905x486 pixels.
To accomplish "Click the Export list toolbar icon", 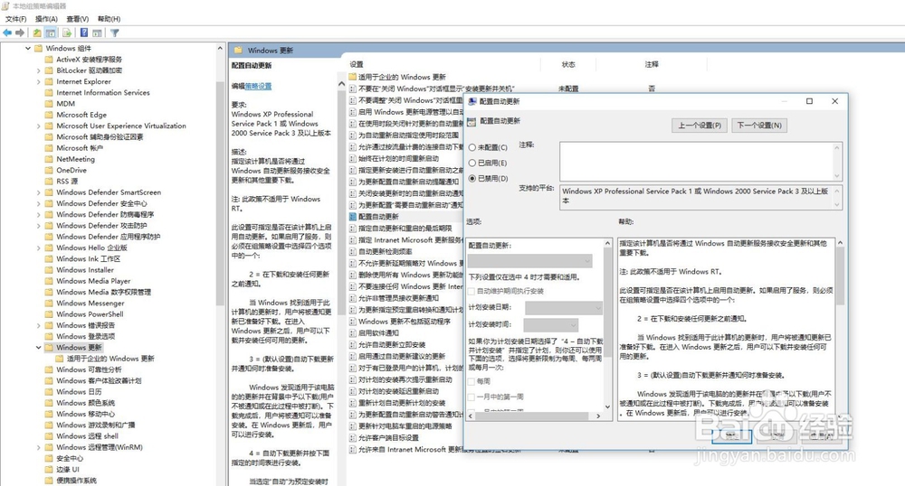I will [x=67, y=33].
